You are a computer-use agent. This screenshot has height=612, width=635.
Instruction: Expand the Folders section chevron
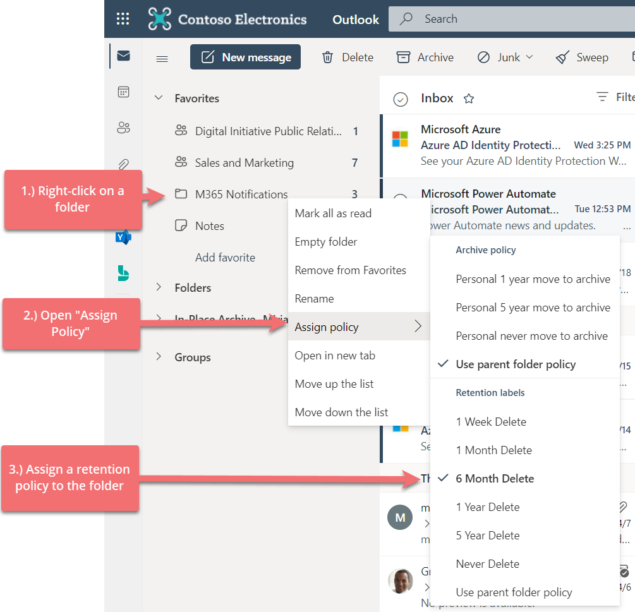point(159,287)
